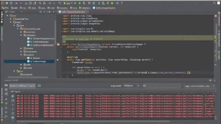Cut selection with the scissors icon

26,3
